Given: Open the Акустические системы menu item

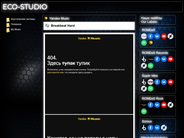Looking at the screenshot, I should click(23, 19).
